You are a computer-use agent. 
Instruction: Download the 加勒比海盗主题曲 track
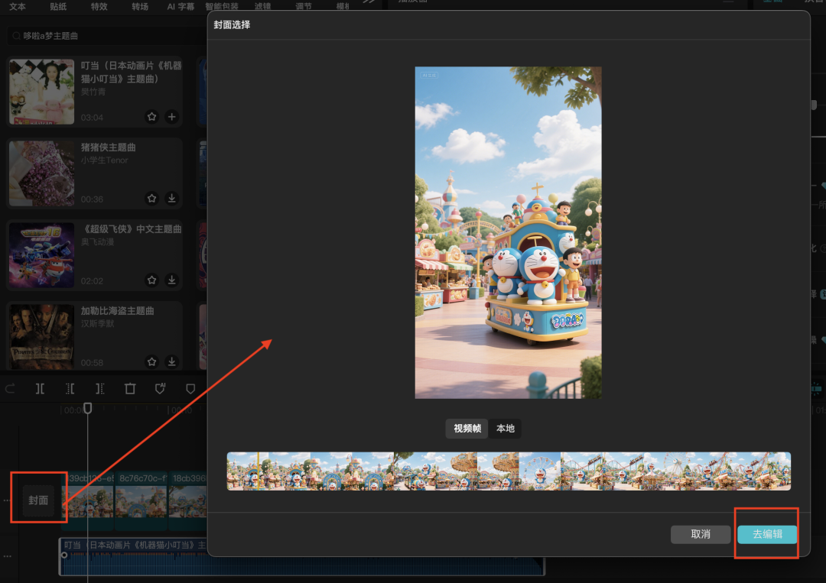pos(172,361)
